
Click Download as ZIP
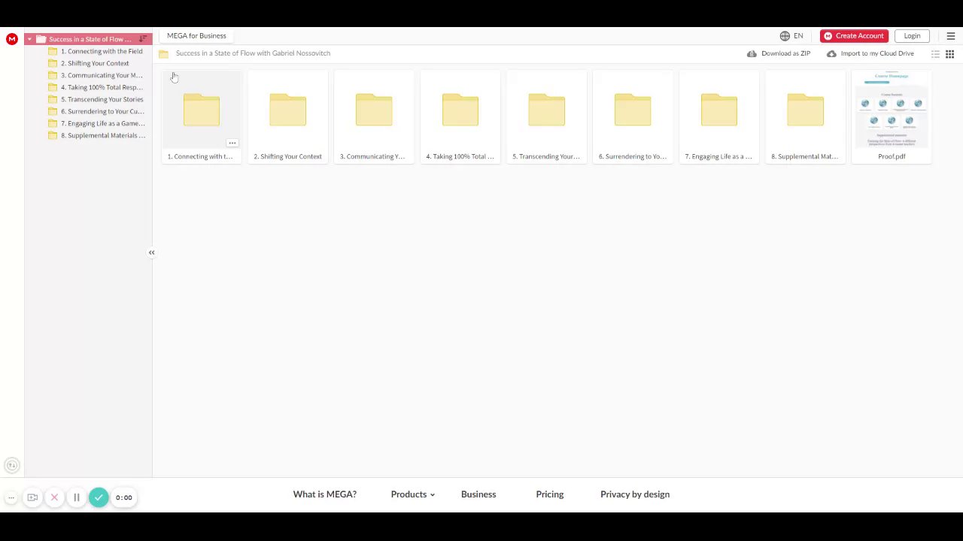pyautogui.click(x=779, y=53)
